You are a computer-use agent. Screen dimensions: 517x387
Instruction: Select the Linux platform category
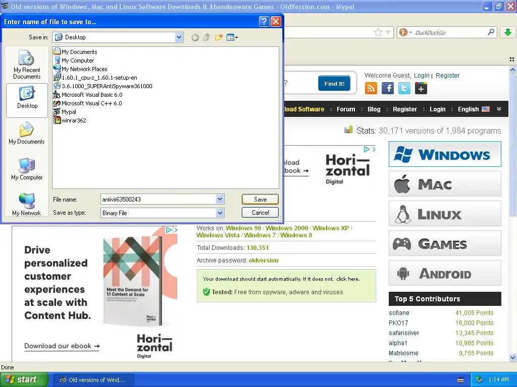click(x=445, y=214)
